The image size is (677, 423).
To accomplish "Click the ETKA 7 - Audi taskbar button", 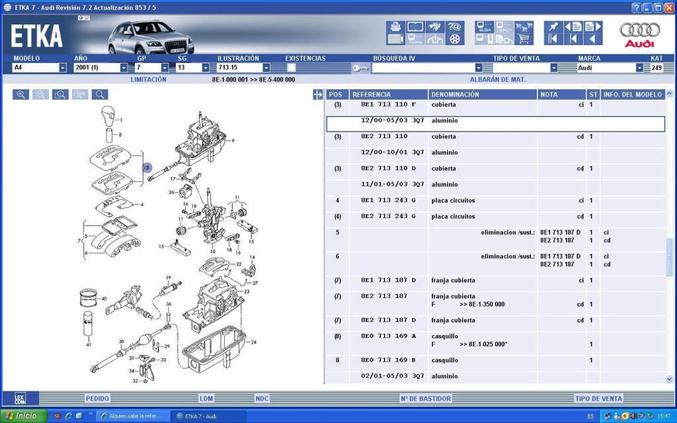I will (x=208, y=416).
